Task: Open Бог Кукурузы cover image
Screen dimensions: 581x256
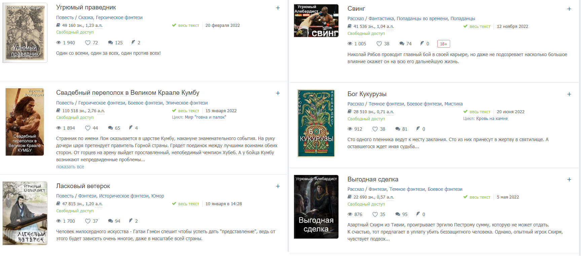Action: (x=316, y=123)
